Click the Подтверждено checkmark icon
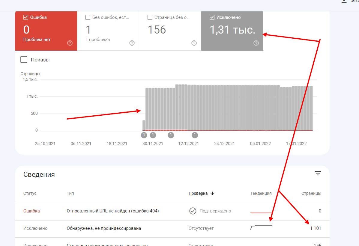359x246 pixels. coord(193,211)
